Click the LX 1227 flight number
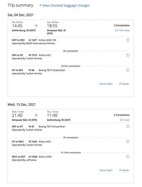142x187 pixels. point(33,40)
